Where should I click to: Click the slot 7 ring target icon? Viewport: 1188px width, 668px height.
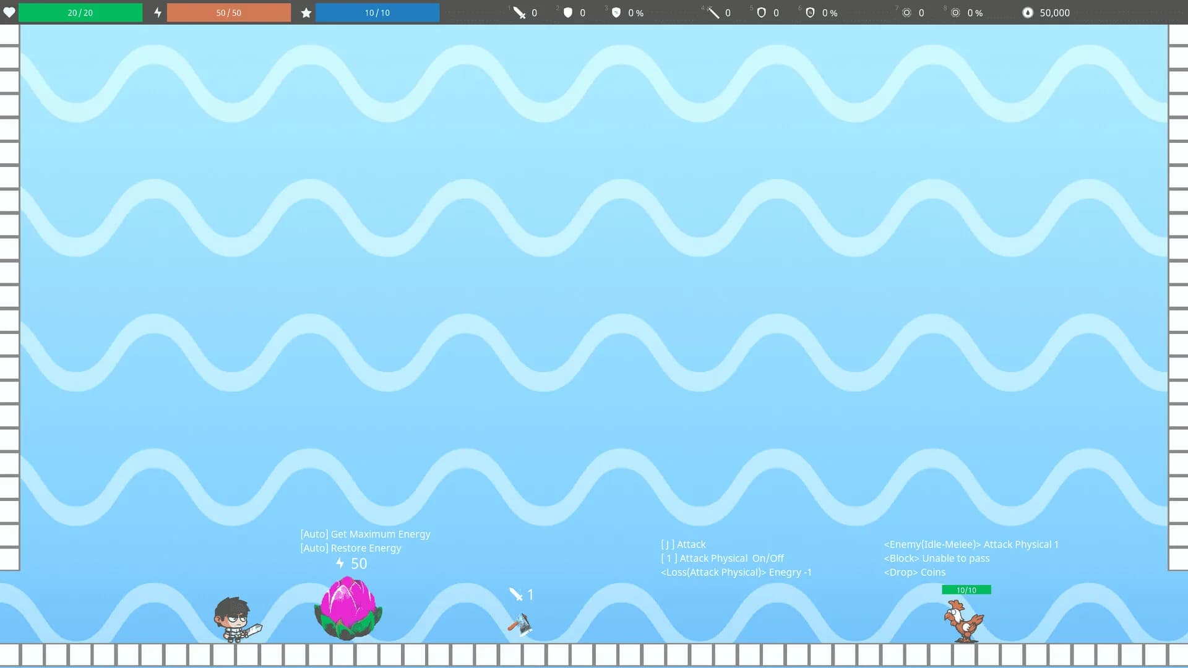[x=906, y=12]
